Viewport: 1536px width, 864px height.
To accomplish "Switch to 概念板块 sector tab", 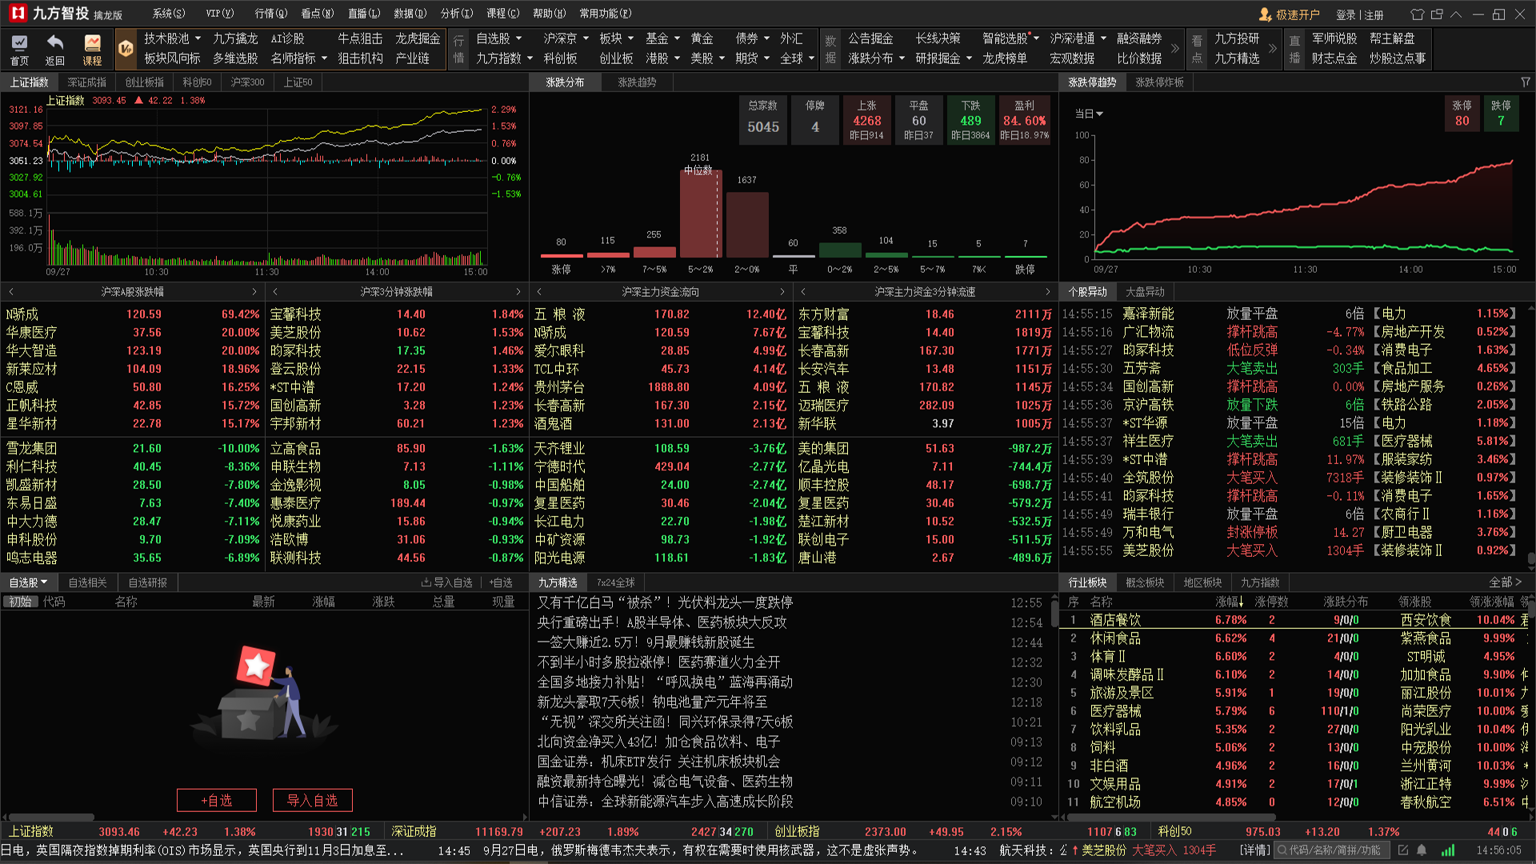I will 1145,582.
